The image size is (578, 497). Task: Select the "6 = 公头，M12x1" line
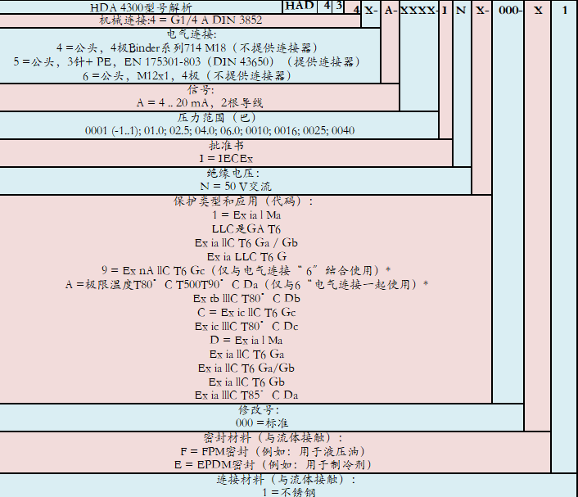point(190,75)
